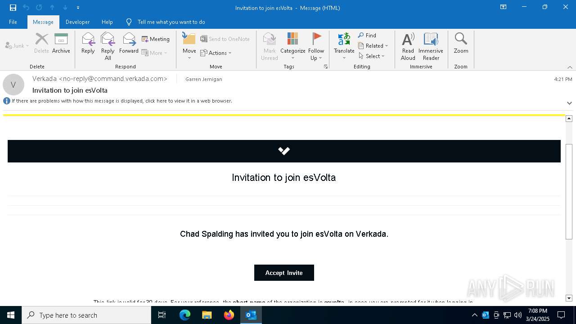Viewport: 576px width, 324px height.
Task: Open the Move folder dropdown
Action: pyautogui.click(x=189, y=46)
